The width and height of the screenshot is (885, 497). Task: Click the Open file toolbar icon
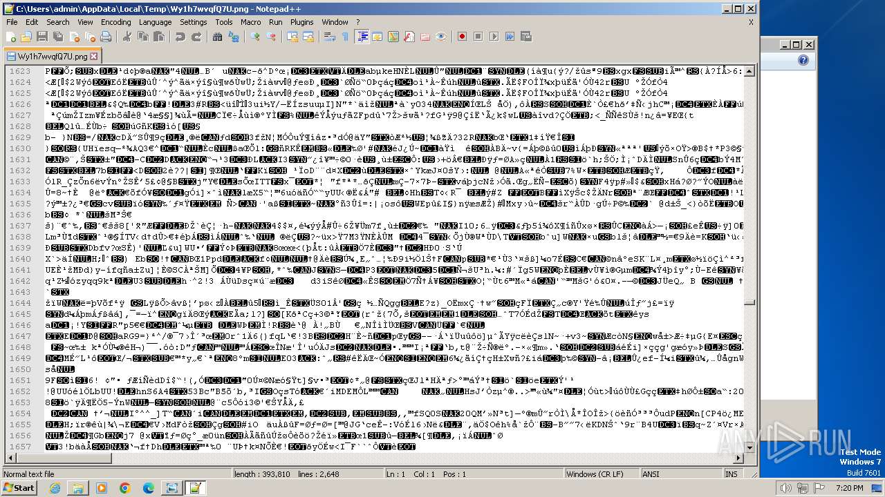(x=26, y=37)
